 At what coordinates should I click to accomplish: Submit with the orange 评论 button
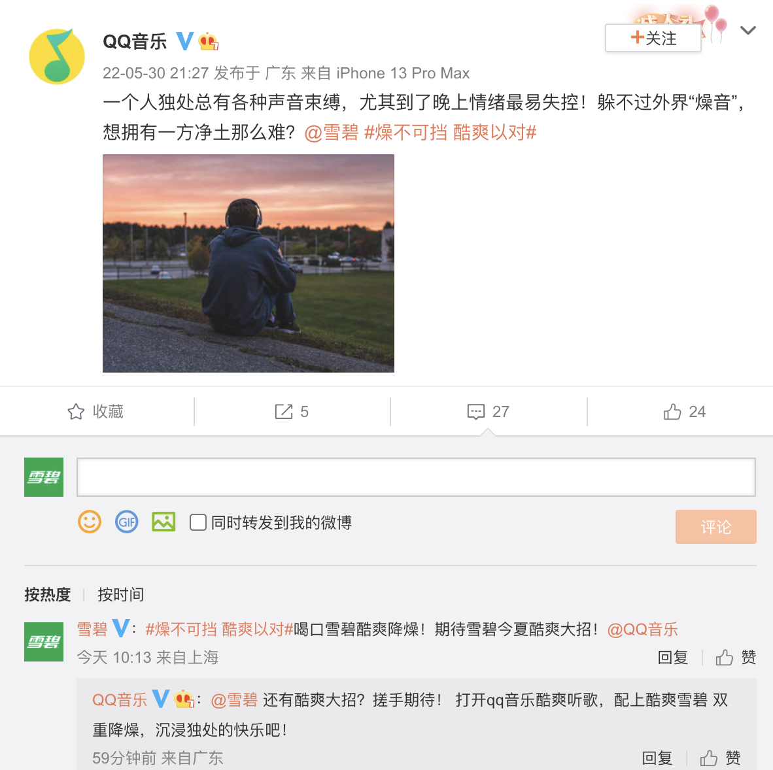pyautogui.click(x=716, y=527)
